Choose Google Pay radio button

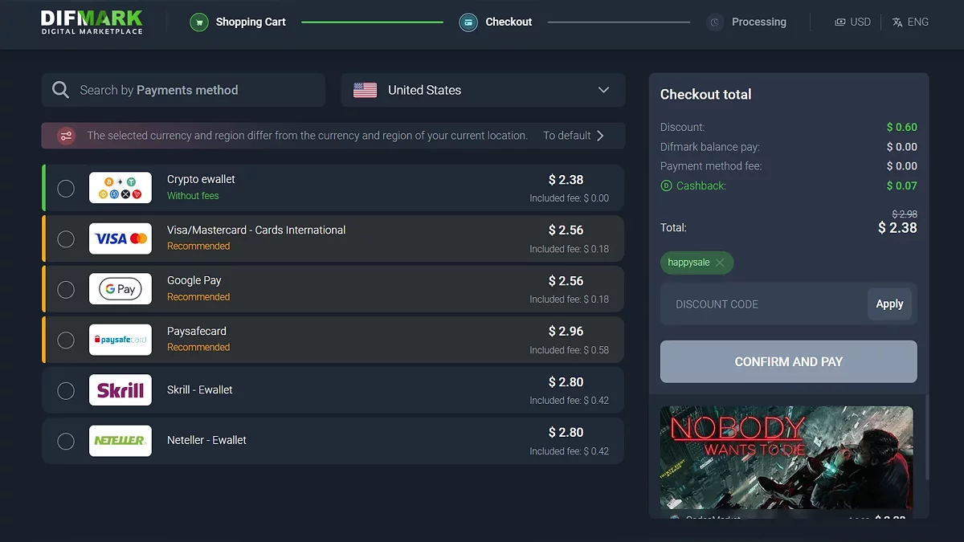66,289
